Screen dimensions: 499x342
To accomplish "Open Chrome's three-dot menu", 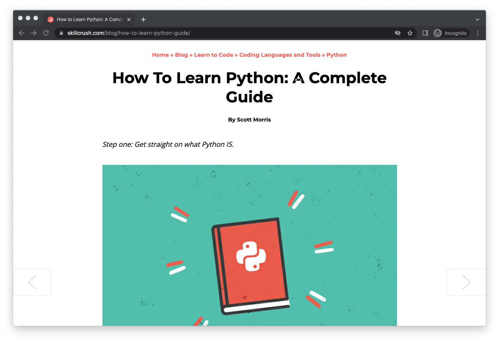I will coord(478,33).
